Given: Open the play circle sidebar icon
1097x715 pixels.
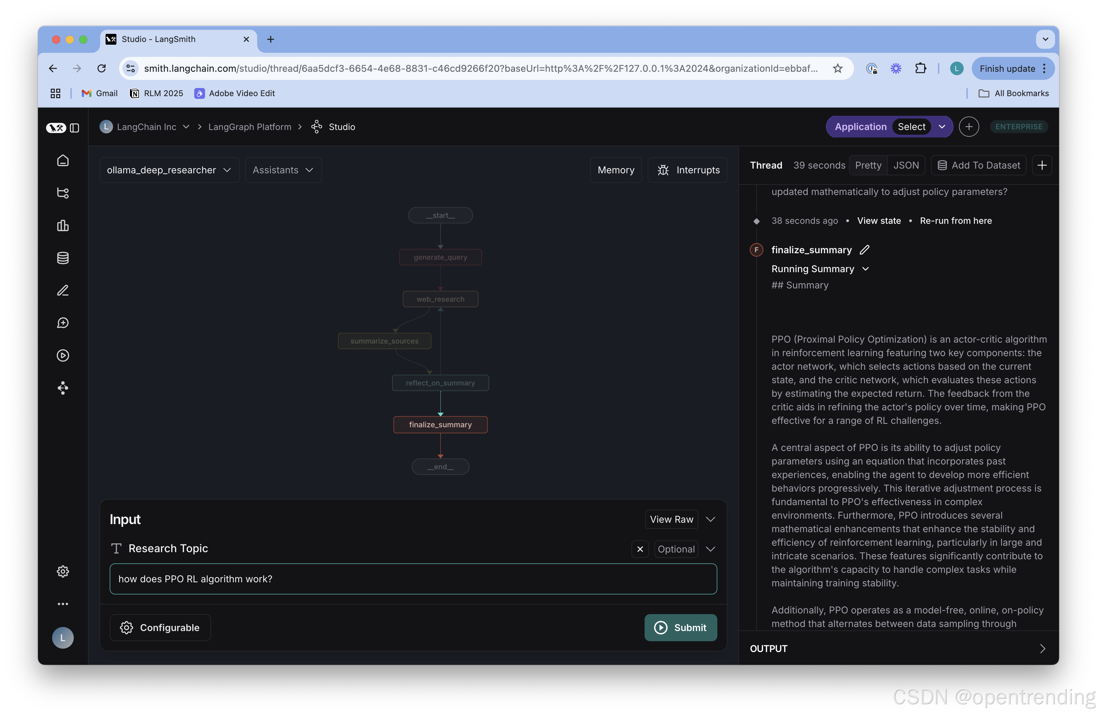Looking at the screenshot, I should [63, 355].
